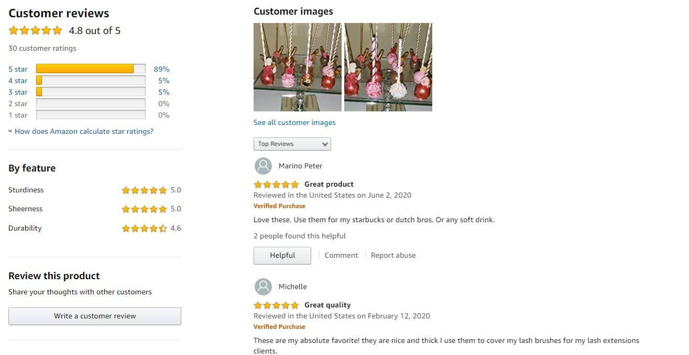689x355 pixels.
Task: Filter reviews by 4 star rating
Action: [x=18, y=81]
